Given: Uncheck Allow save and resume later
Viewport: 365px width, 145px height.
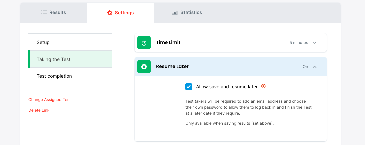Looking at the screenshot, I should pyautogui.click(x=189, y=87).
